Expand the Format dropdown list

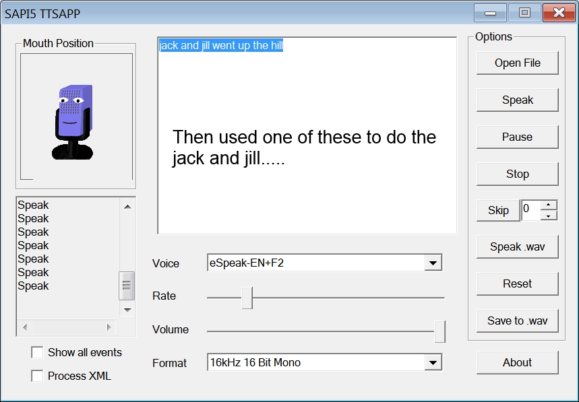[433, 362]
